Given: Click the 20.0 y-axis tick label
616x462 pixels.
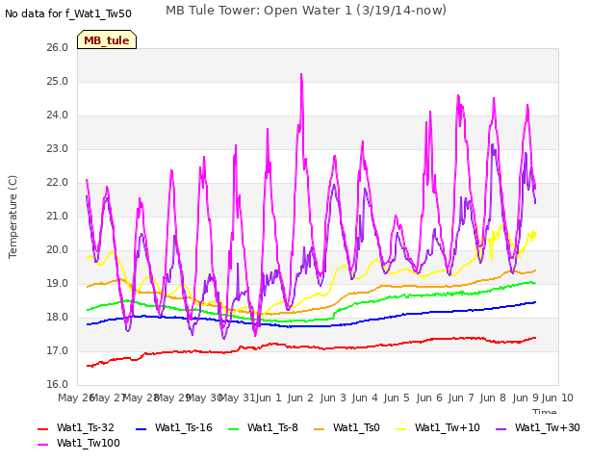Looking at the screenshot, I should [58, 250].
